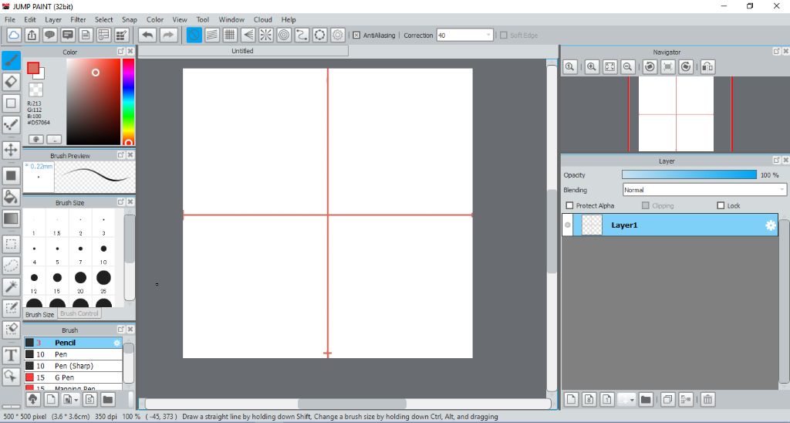Screen dimensions: 790x423
Task: Hide Layer1 using its visibility dot
Action: tap(568, 225)
